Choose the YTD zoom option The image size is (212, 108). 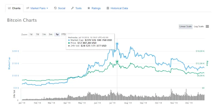click(x=63, y=34)
